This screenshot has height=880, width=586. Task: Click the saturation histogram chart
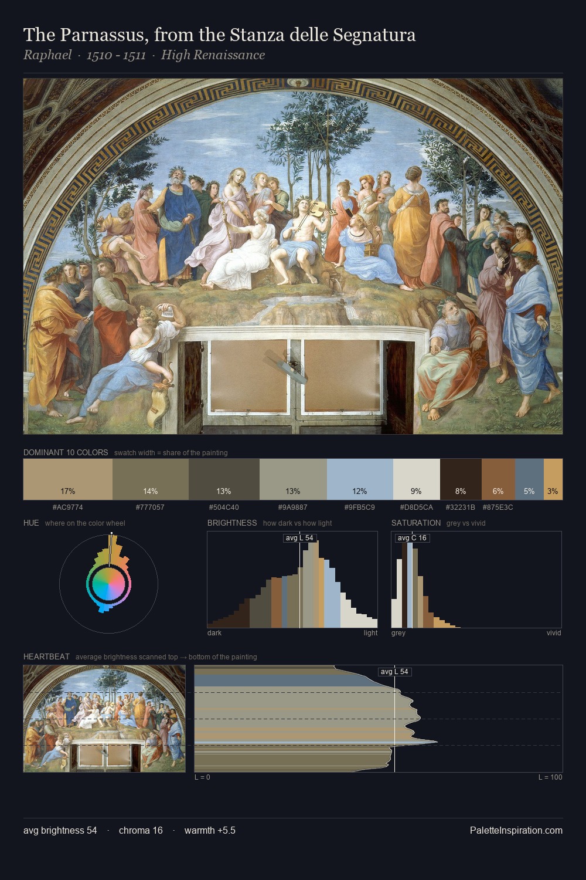[x=476, y=580]
